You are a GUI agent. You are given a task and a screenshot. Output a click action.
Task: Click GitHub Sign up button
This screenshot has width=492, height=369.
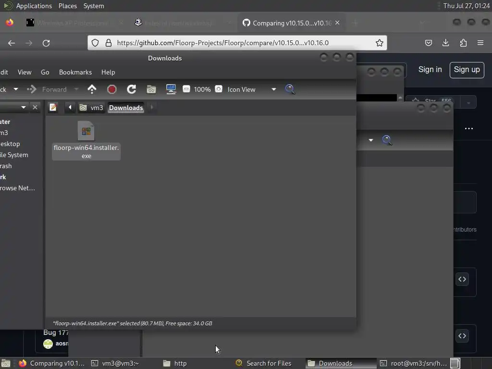[x=467, y=70]
